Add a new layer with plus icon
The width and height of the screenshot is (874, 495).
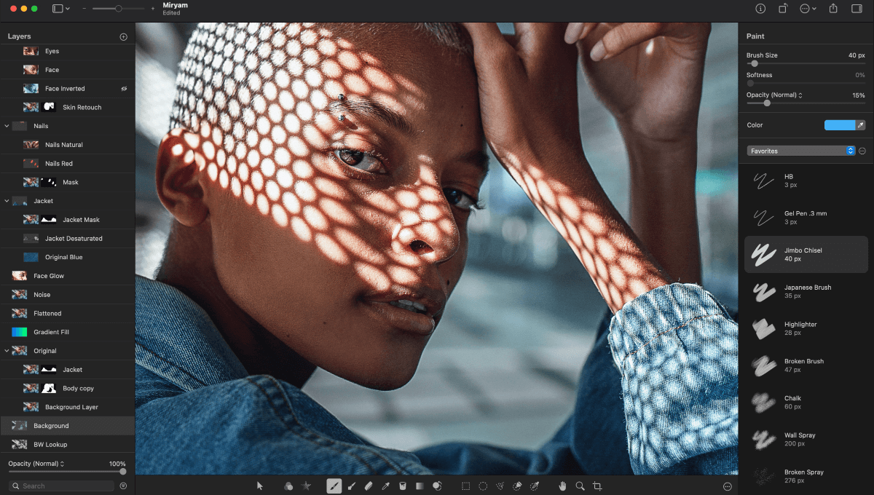(x=123, y=36)
